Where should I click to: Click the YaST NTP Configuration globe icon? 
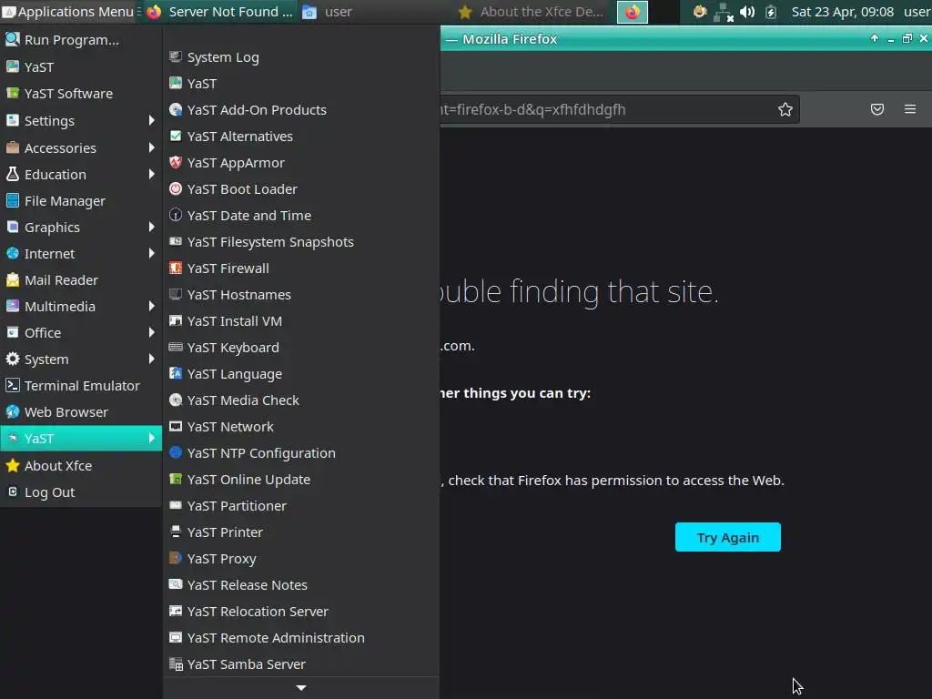pyautogui.click(x=176, y=452)
